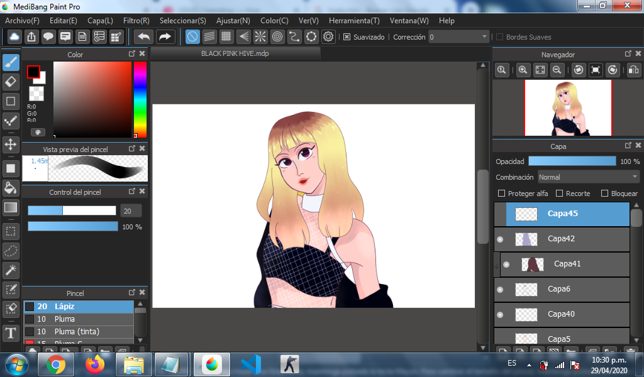
Task: Select the Select Pen tool
Action: pyautogui.click(x=11, y=289)
